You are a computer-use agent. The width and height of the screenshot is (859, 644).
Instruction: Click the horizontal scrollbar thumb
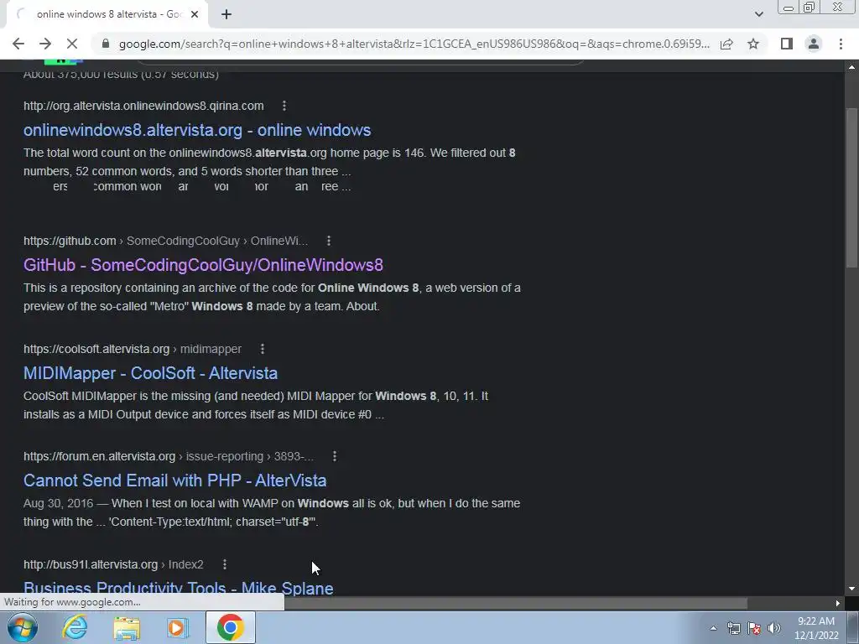pos(515,603)
